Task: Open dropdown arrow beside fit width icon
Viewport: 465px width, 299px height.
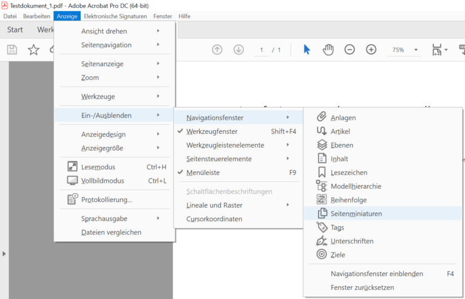Action: (x=446, y=50)
